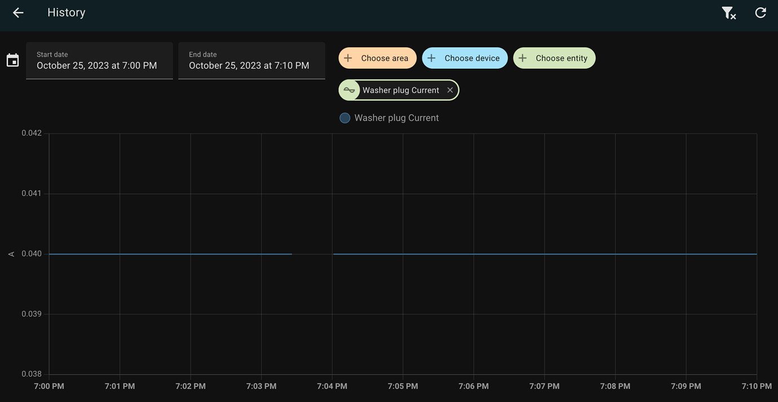Open the calendar picker icon
This screenshot has width=778, height=402.
(x=12, y=59)
